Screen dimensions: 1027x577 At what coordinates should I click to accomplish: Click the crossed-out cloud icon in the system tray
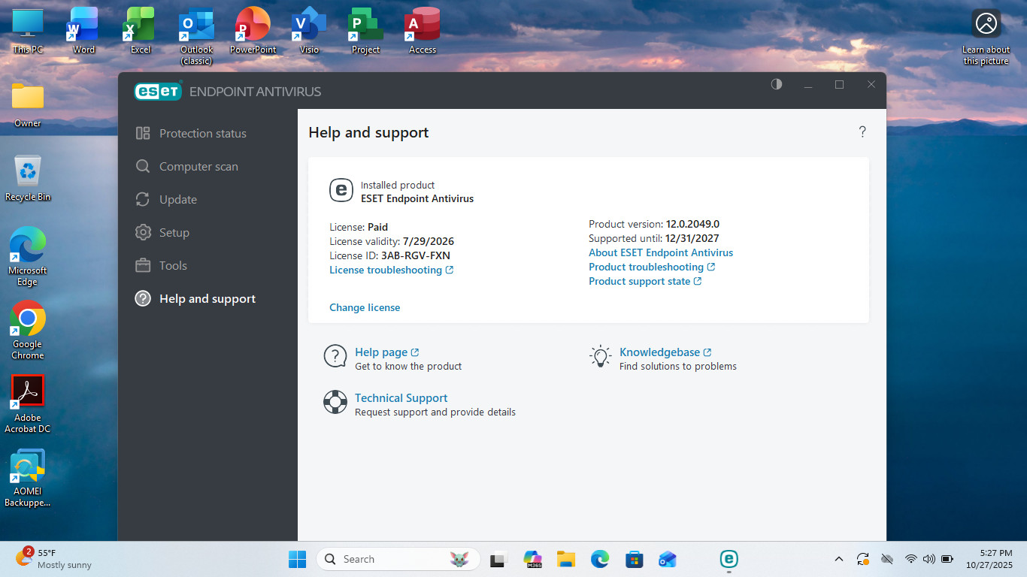[887, 559]
